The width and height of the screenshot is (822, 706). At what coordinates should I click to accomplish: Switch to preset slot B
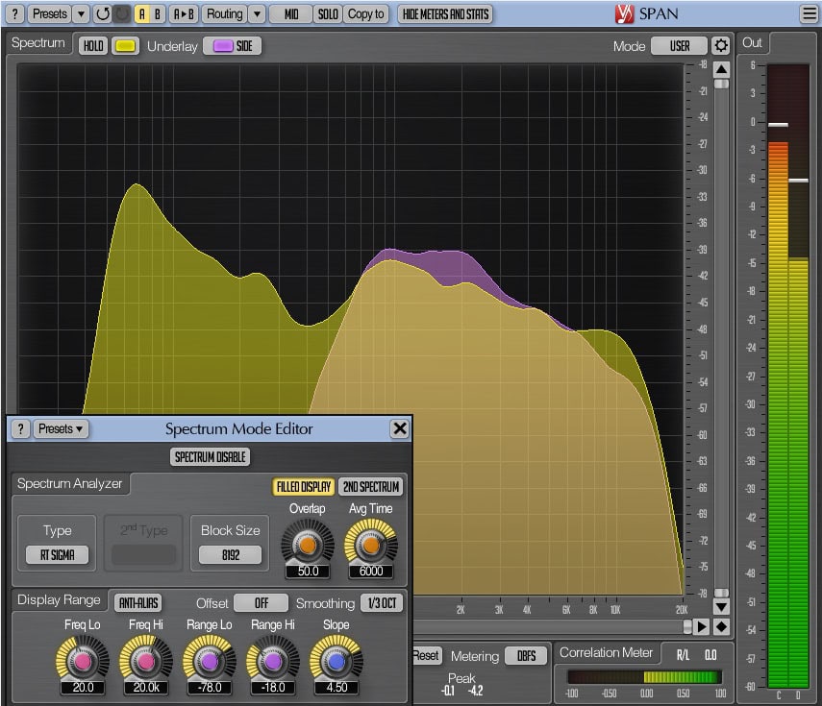(x=157, y=13)
